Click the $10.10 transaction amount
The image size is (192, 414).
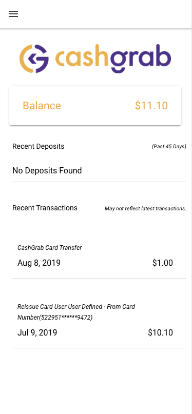click(161, 332)
